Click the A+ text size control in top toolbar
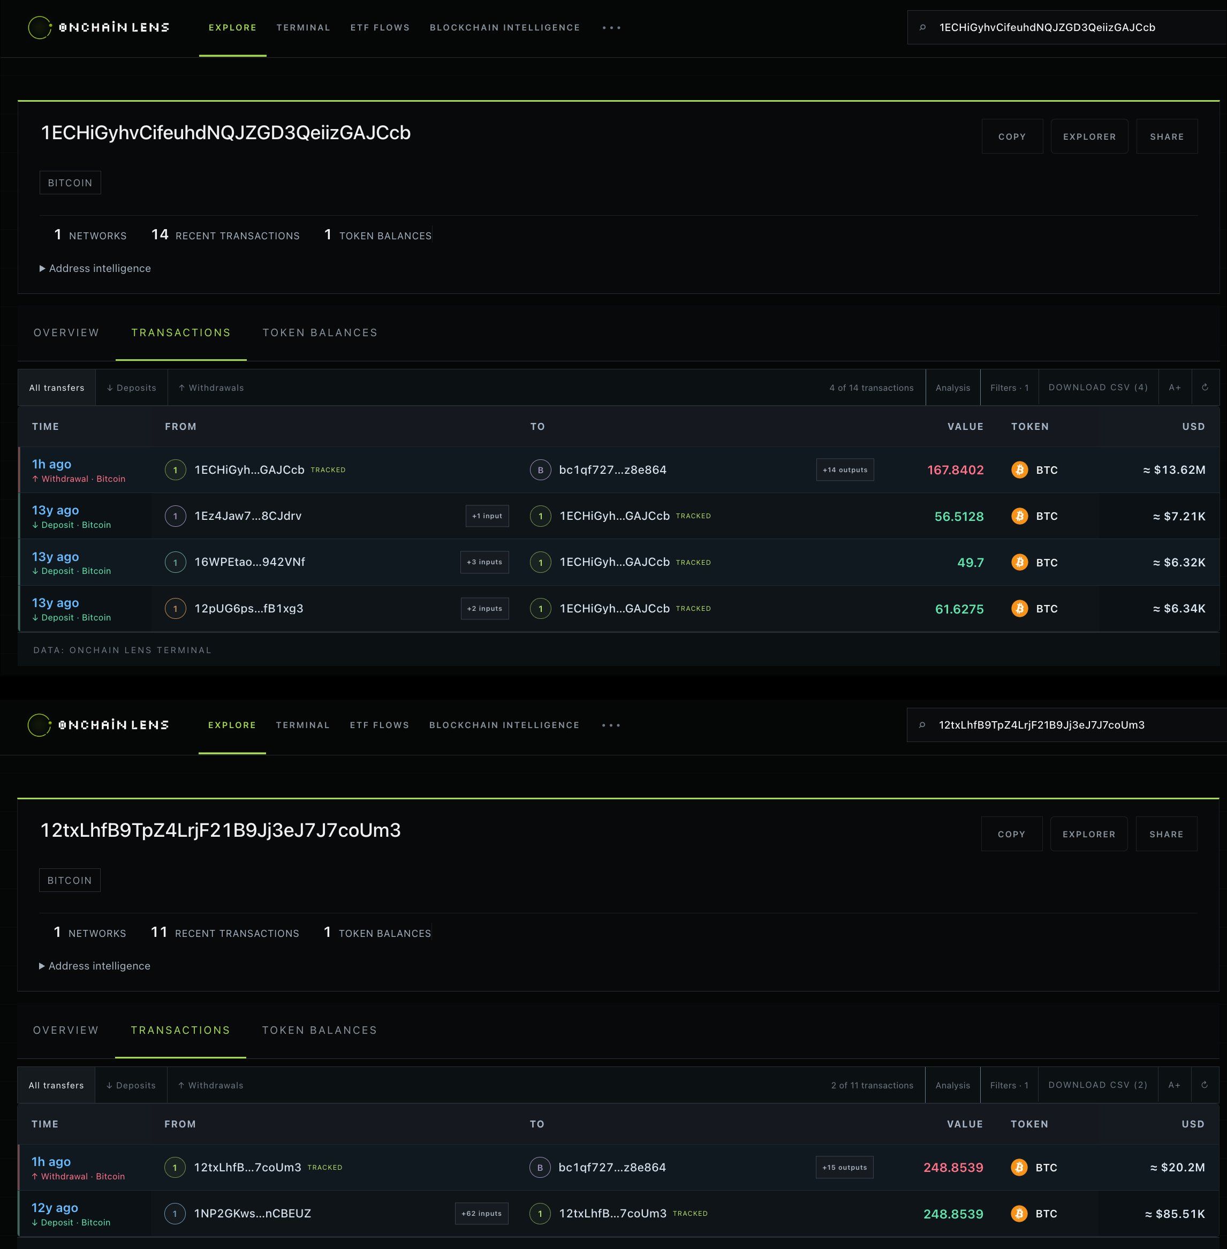 1175,387
